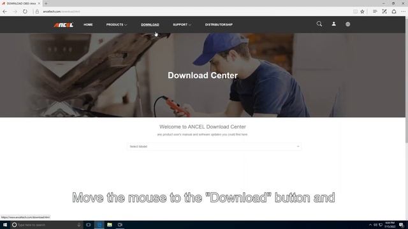Image resolution: width=408 pixels, height=229 pixels.
Task: Click the ANCEL logo in the header
Action: 64,25
